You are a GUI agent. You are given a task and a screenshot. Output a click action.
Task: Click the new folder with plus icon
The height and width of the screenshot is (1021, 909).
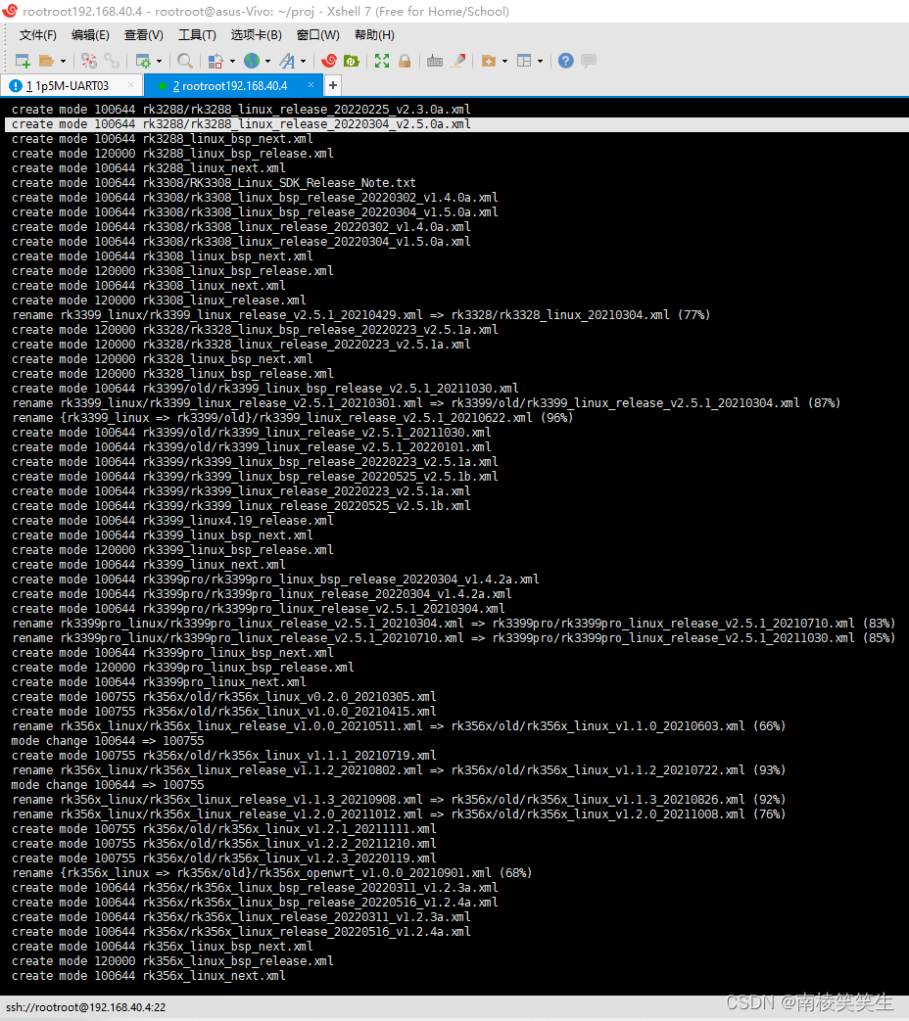[489, 61]
